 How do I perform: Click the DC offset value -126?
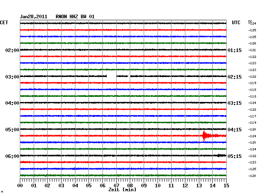[x=252, y=43]
